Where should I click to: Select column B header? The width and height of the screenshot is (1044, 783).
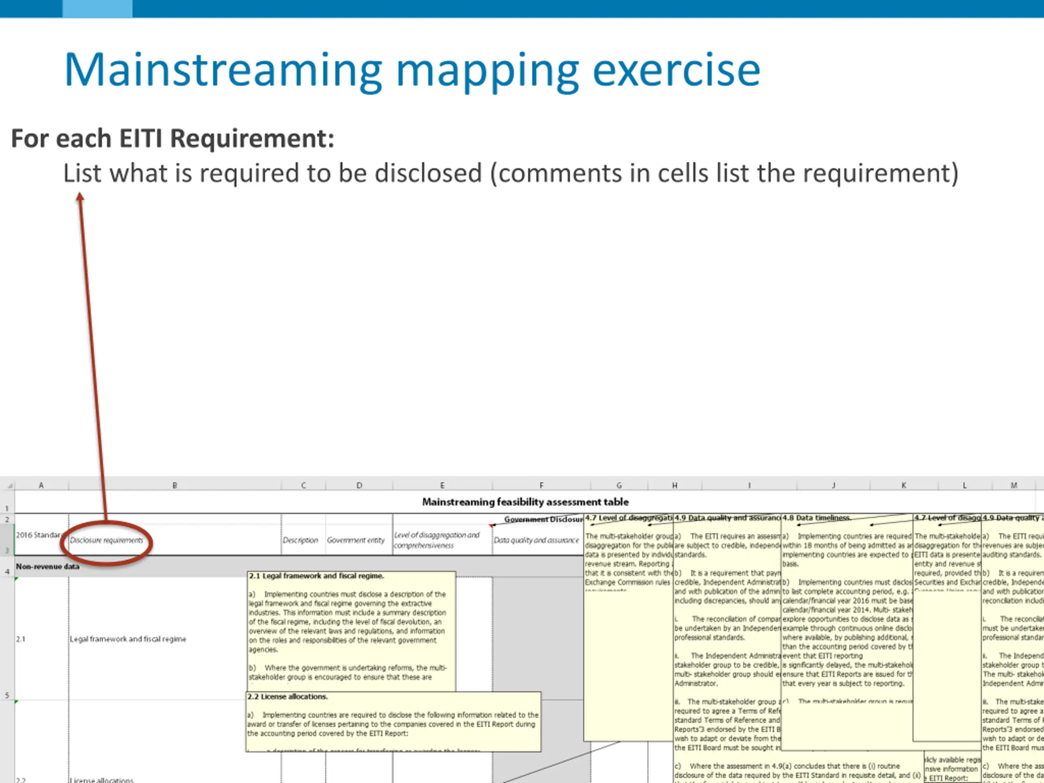(x=175, y=485)
